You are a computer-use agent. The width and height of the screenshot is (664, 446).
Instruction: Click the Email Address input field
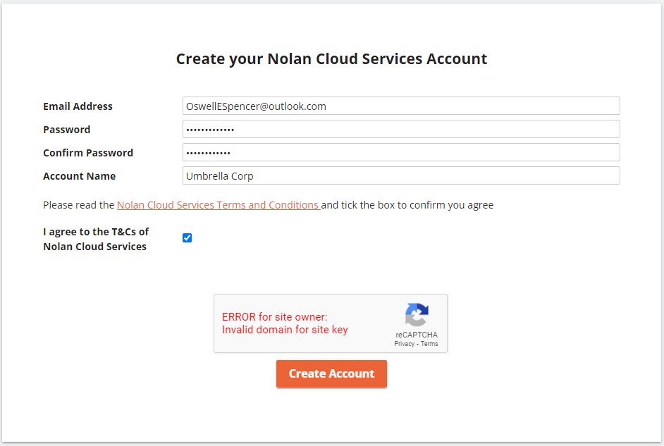coord(400,106)
